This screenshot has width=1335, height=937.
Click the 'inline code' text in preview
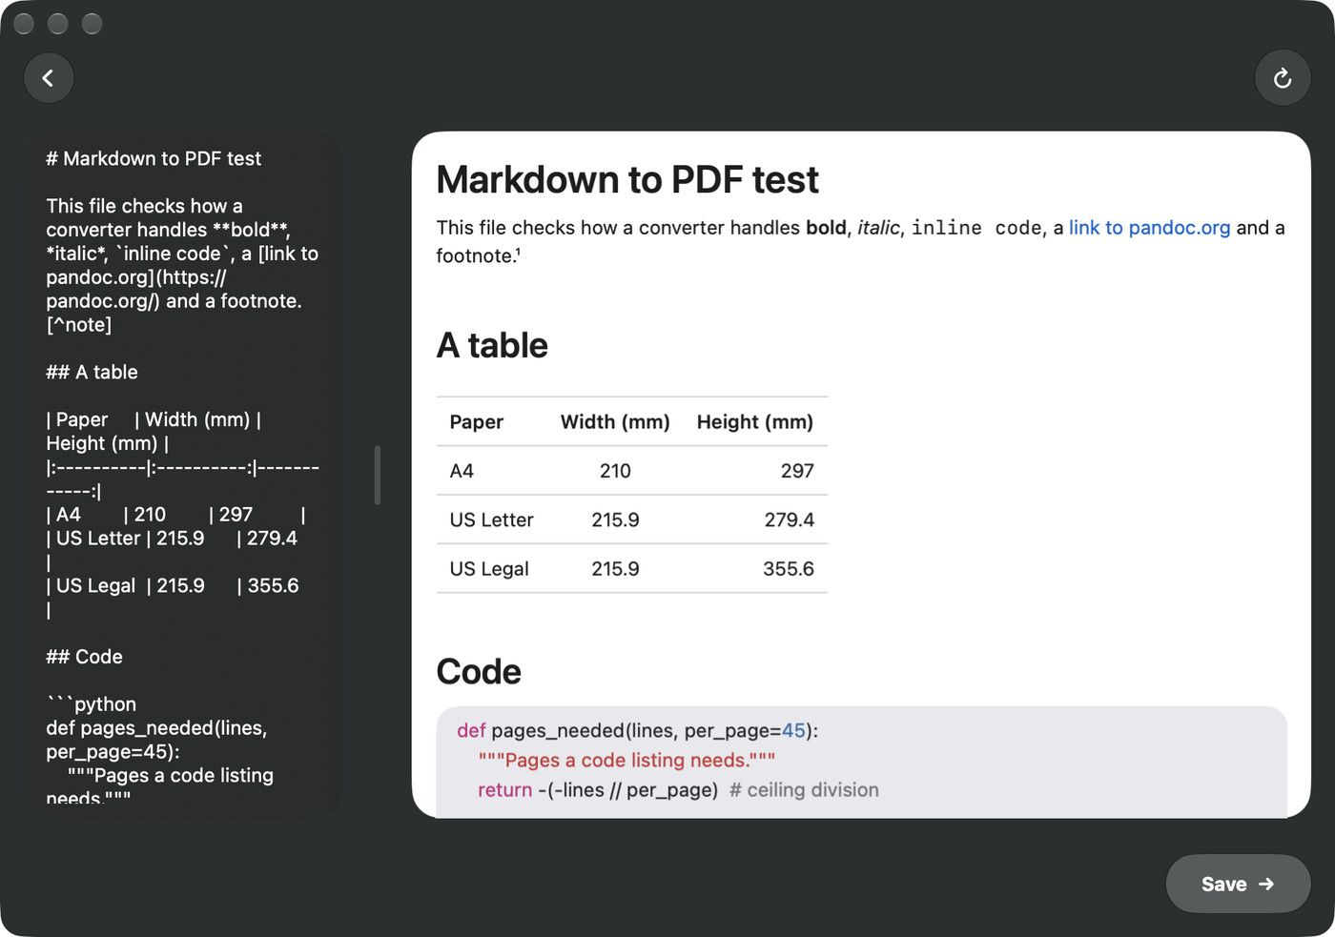pos(976,228)
